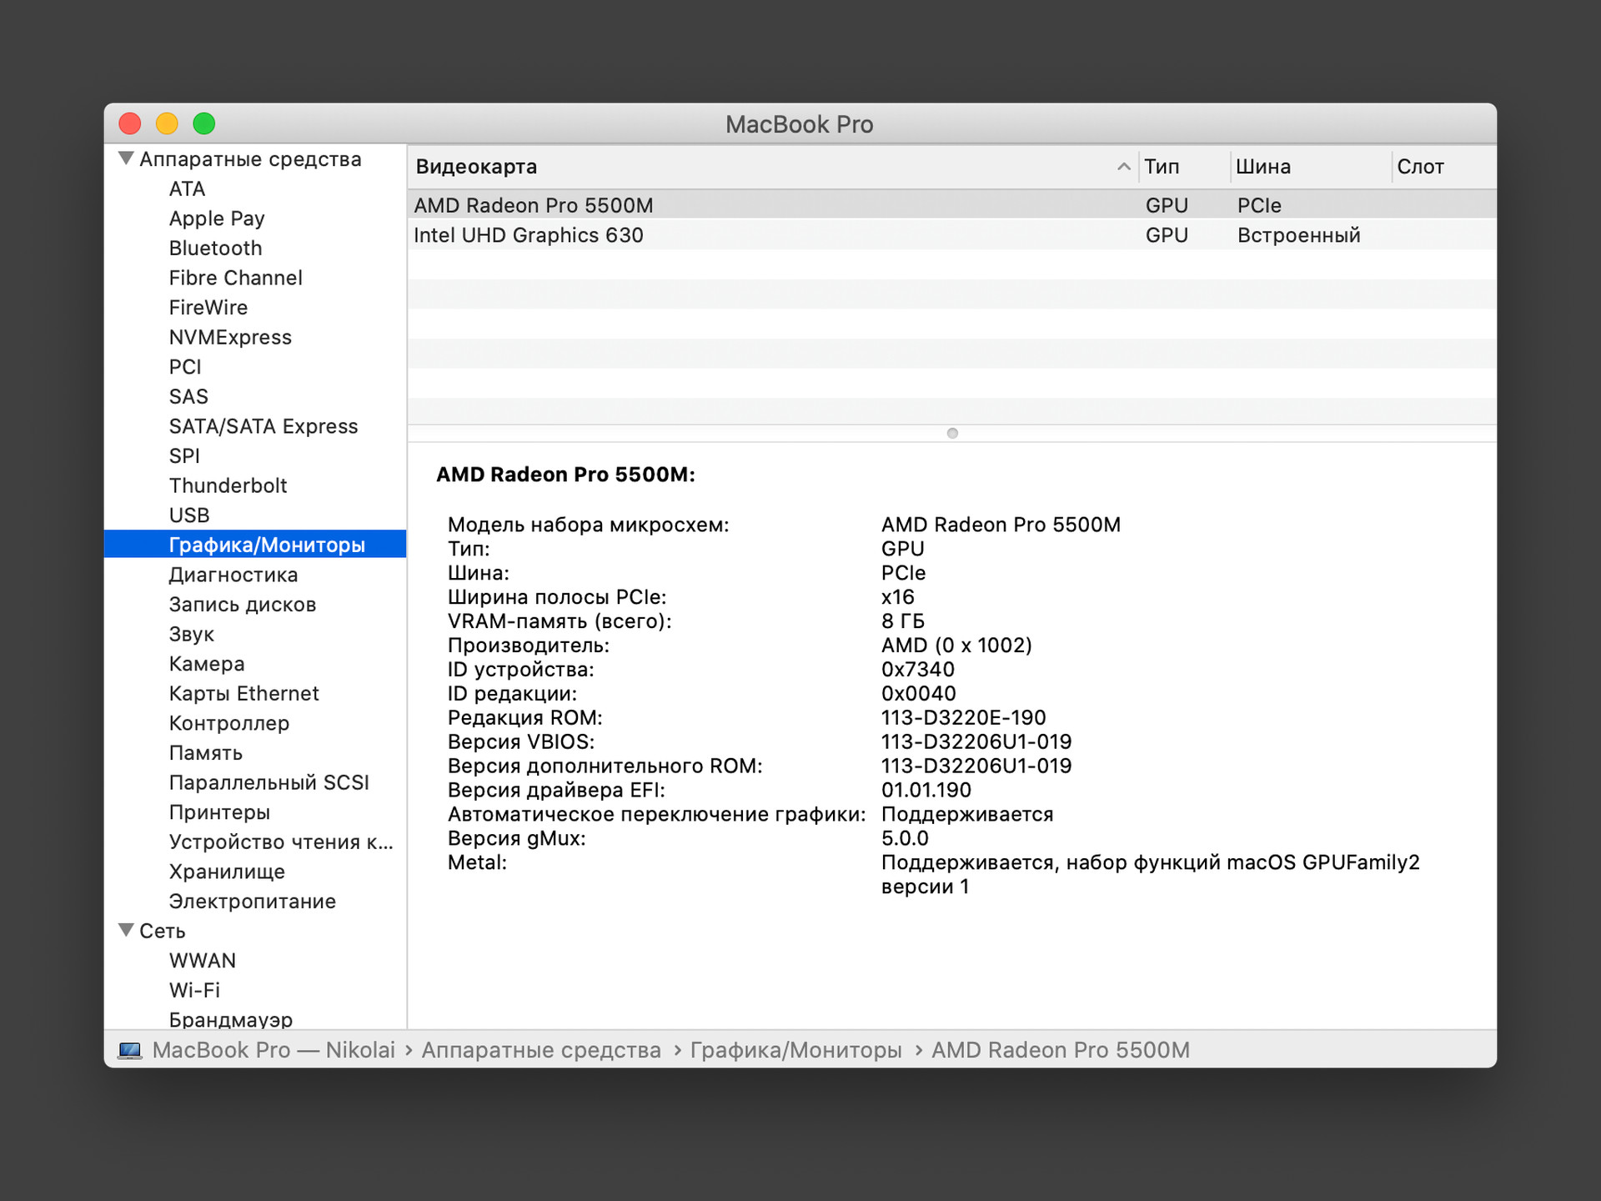Click AMD Radeon Pro 5500M in path bar

1061,1050
